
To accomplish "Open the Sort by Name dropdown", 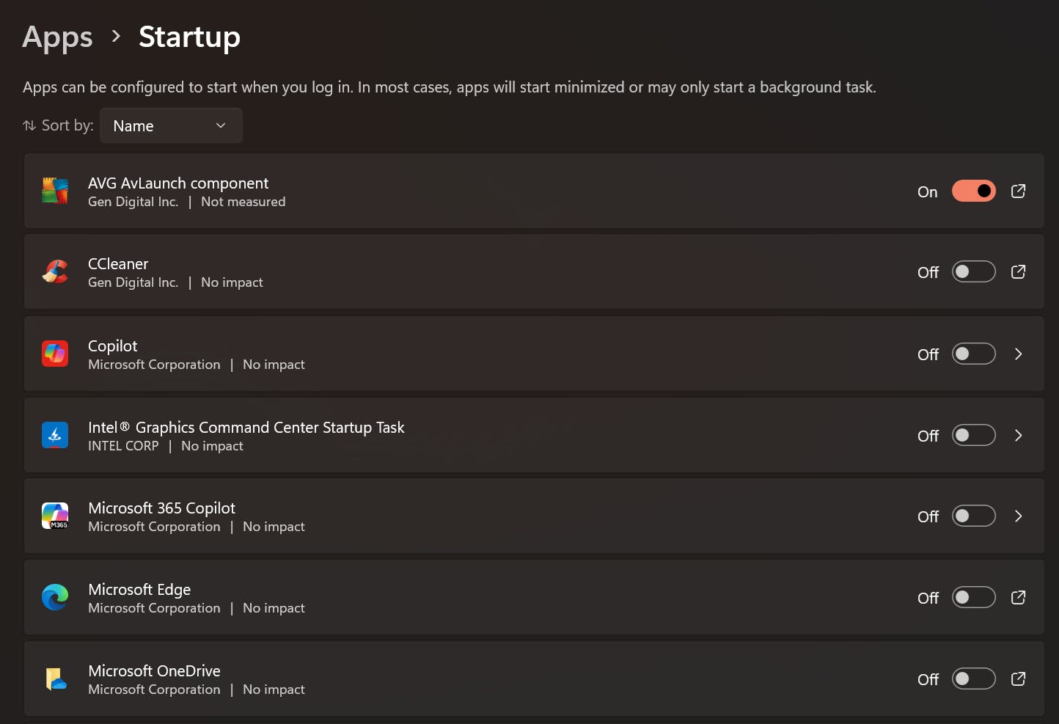I will click(x=171, y=126).
